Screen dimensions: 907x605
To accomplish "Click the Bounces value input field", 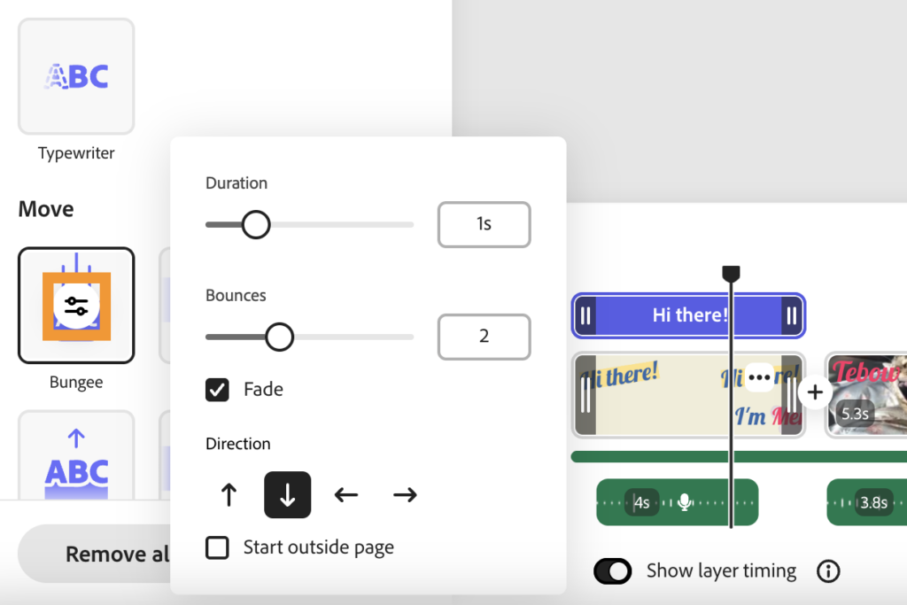I will coord(484,337).
